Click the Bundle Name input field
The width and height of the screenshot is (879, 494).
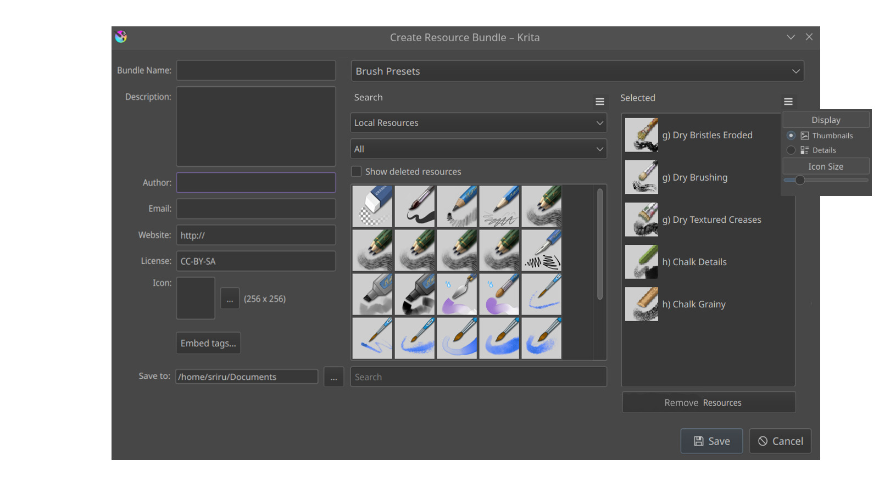(256, 70)
